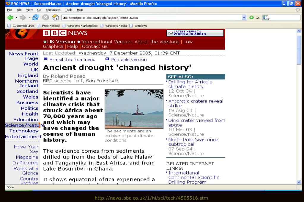The image size is (304, 202).
Task: Open the Edit menu
Action: (19, 10)
